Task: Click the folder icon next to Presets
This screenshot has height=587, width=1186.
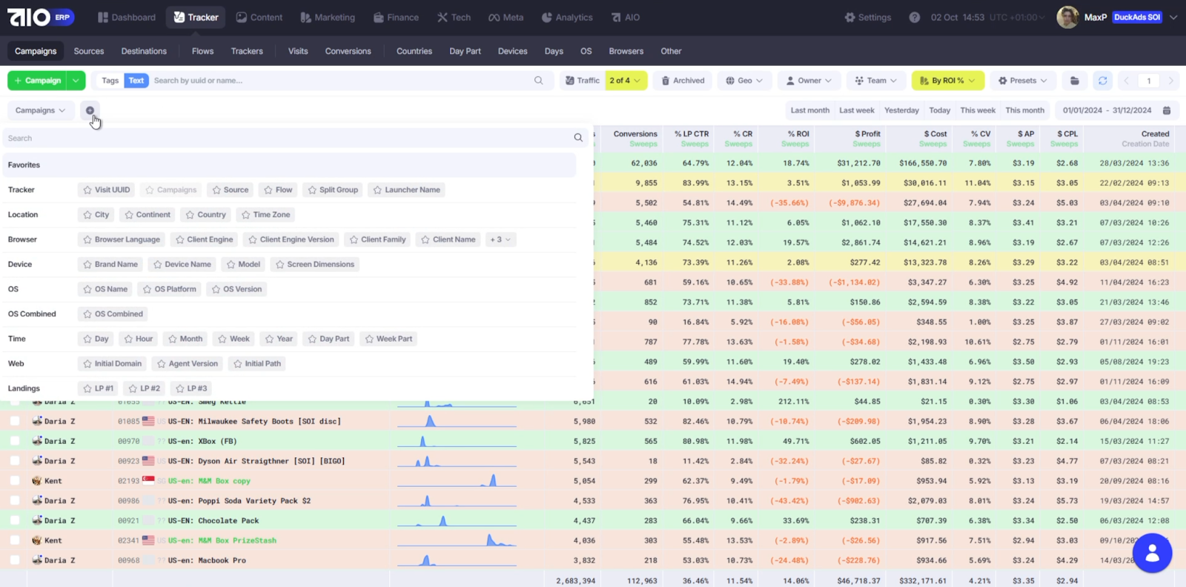Action: pyautogui.click(x=1074, y=81)
